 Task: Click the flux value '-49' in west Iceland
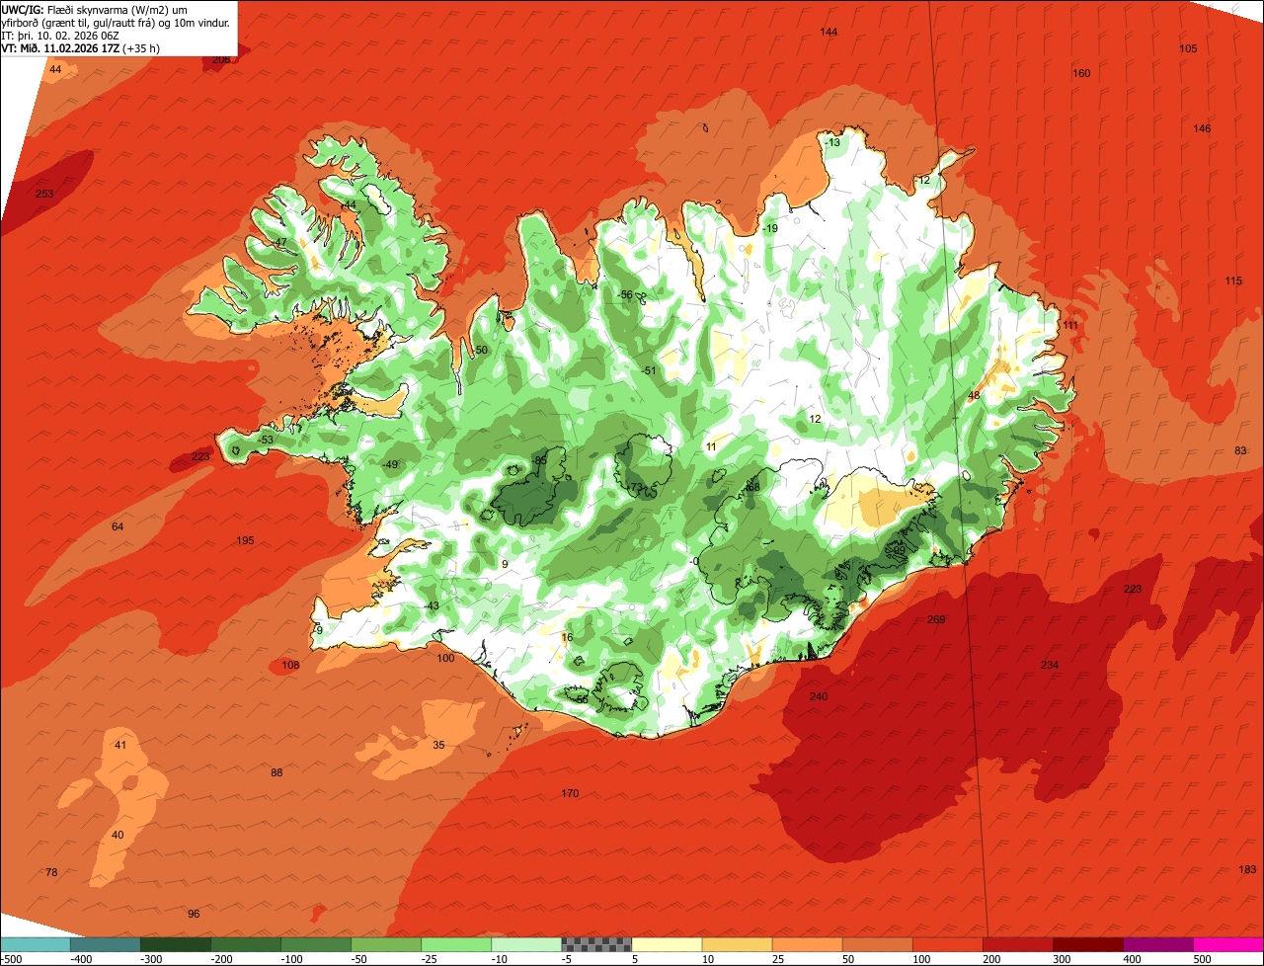pyautogui.click(x=389, y=464)
